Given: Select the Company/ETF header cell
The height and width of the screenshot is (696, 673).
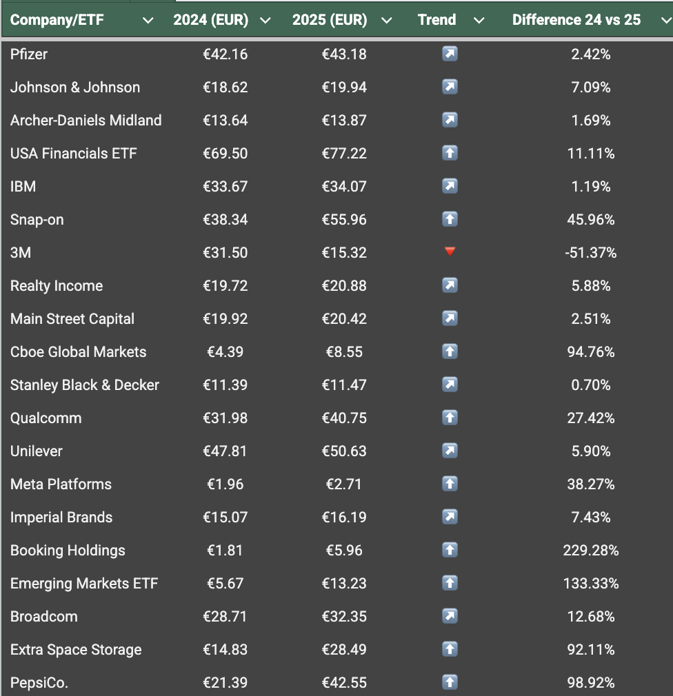Looking at the screenshot, I should [57, 20].
